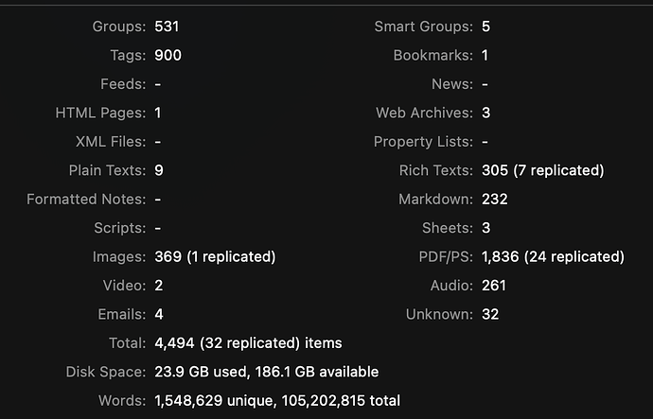The width and height of the screenshot is (653, 419).
Task: Click the Video count 2
Action: pyautogui.click(x=159, y=286)
